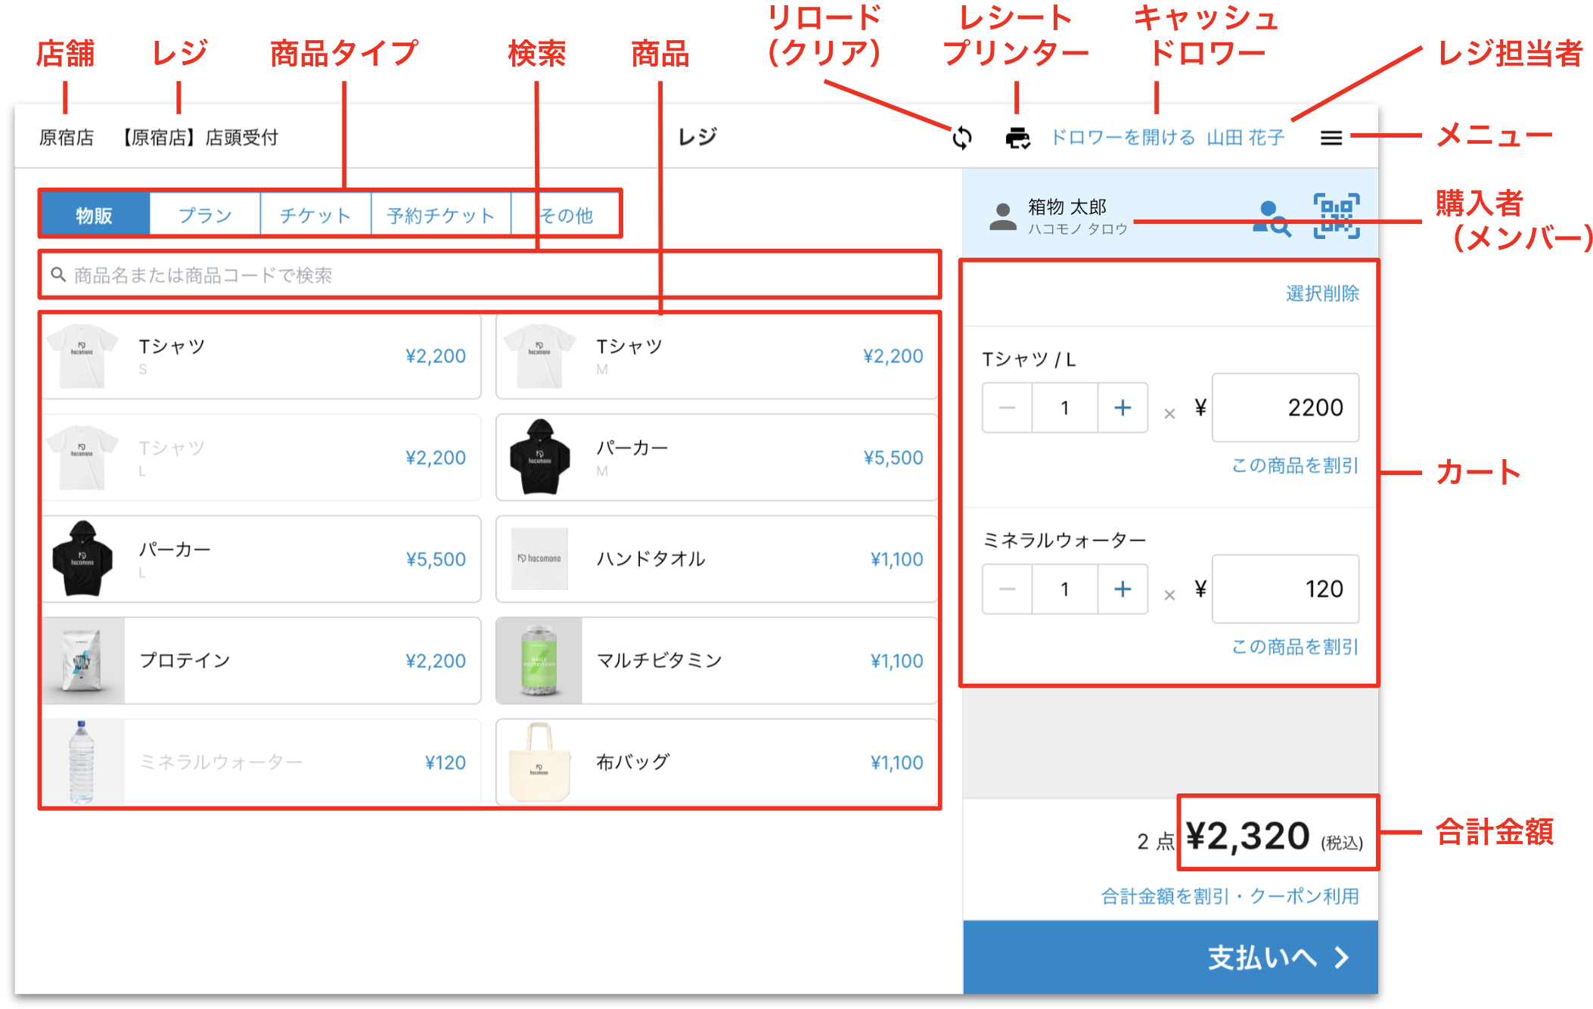Image resolution: width=1593 pixels, height=1009 pixels.
Task: Decrease ミネラルウォーター quantity with minus
Action: (x=1007, y=589)
